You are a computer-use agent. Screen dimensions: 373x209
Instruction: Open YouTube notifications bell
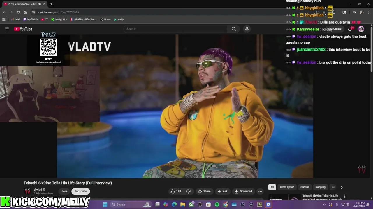350,29
